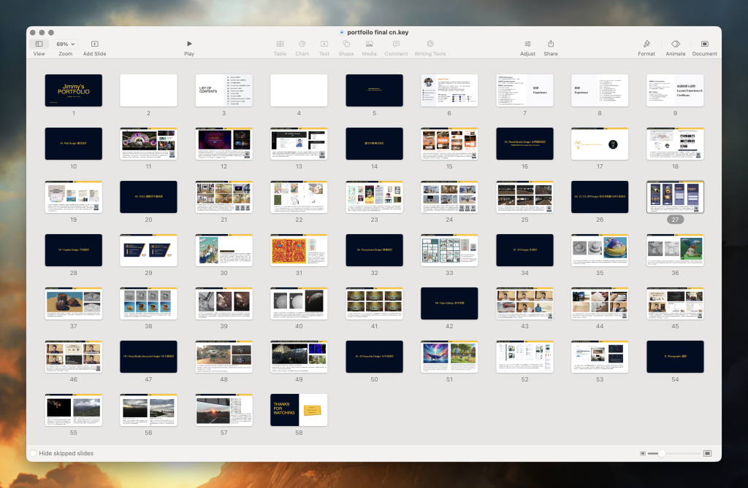
Task: Click the Share icon
Action: tap(551, 44)
